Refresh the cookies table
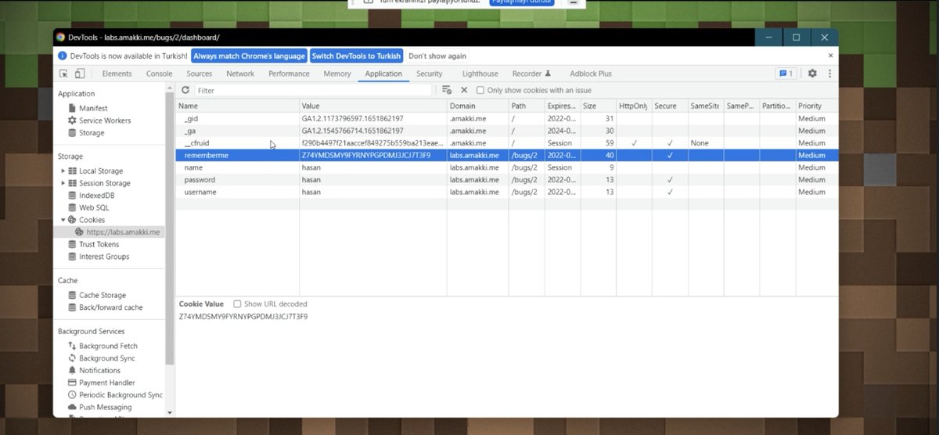 (x=185, y=90)
